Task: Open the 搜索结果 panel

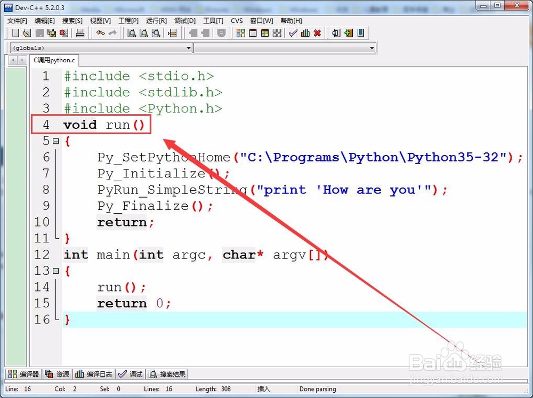Action: 167,373
